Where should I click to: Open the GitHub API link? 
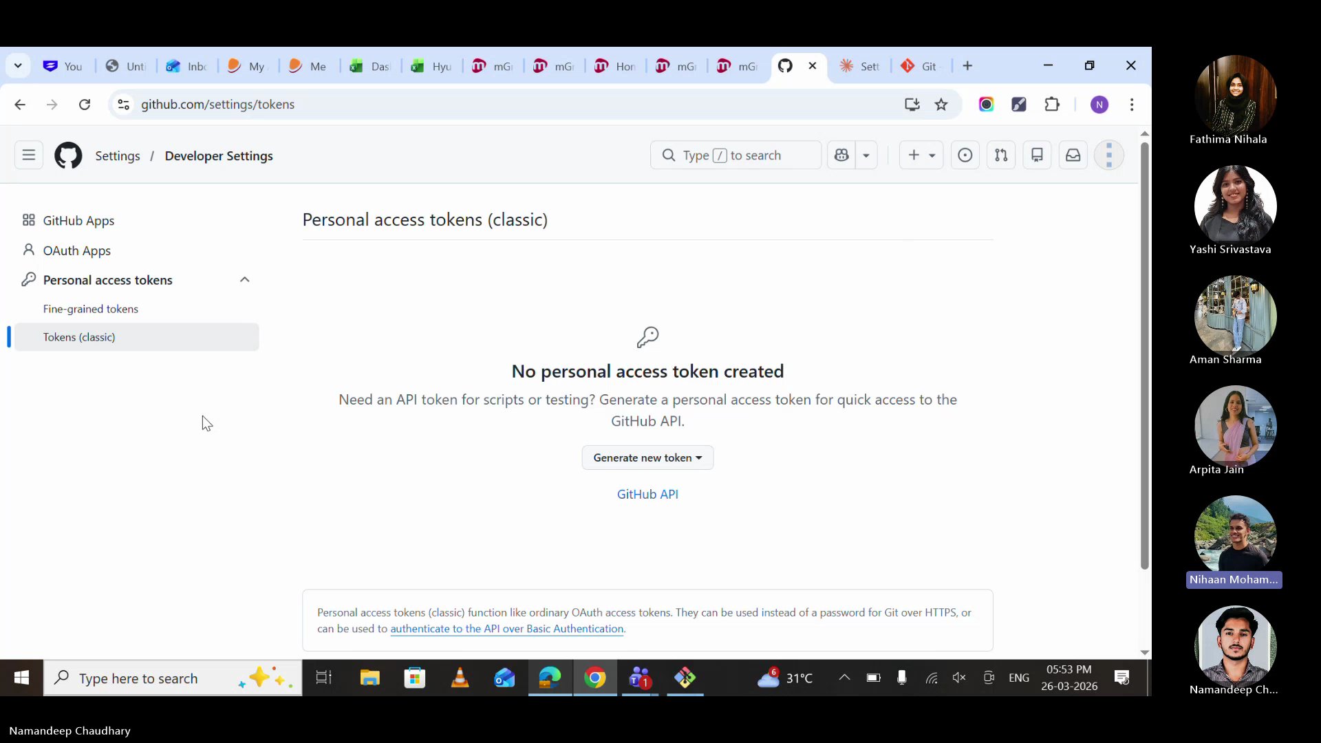tap(647, 494)
